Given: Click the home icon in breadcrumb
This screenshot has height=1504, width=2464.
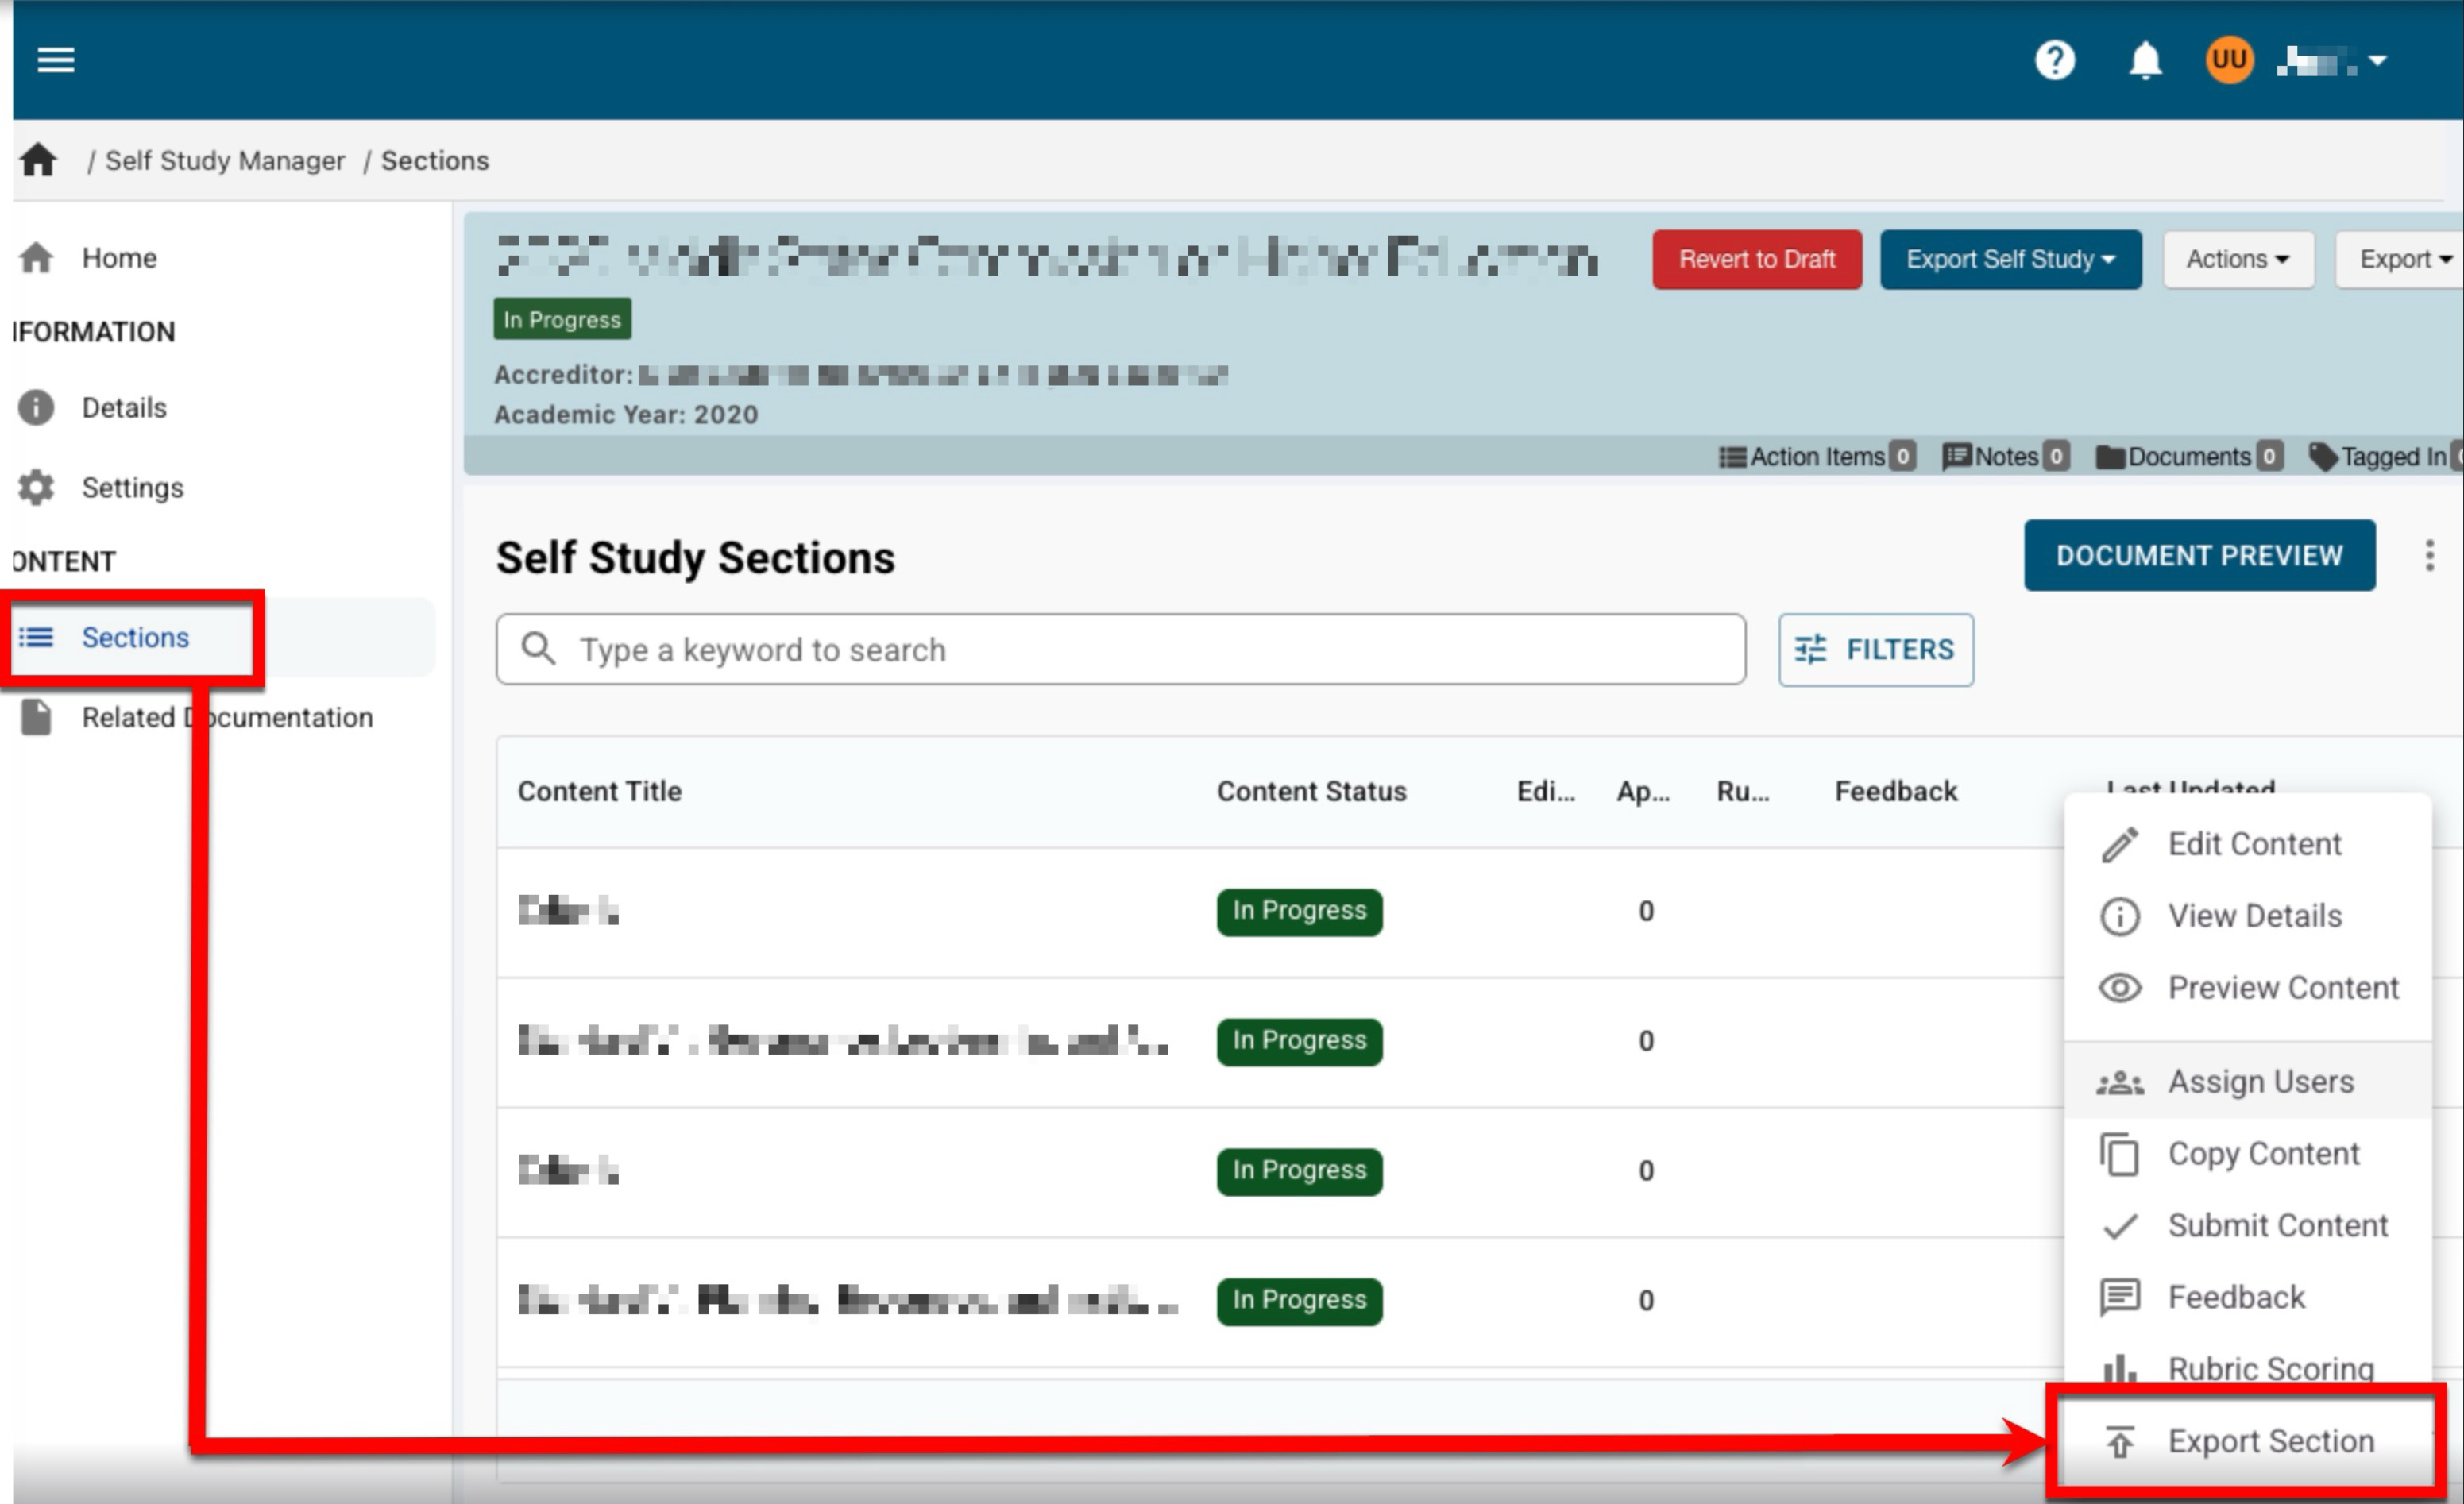Looking at the screenshot, I should click(x=39, y=160).
